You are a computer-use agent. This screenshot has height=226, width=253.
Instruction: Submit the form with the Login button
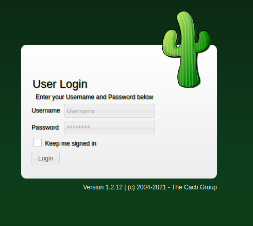coord(45,158)
